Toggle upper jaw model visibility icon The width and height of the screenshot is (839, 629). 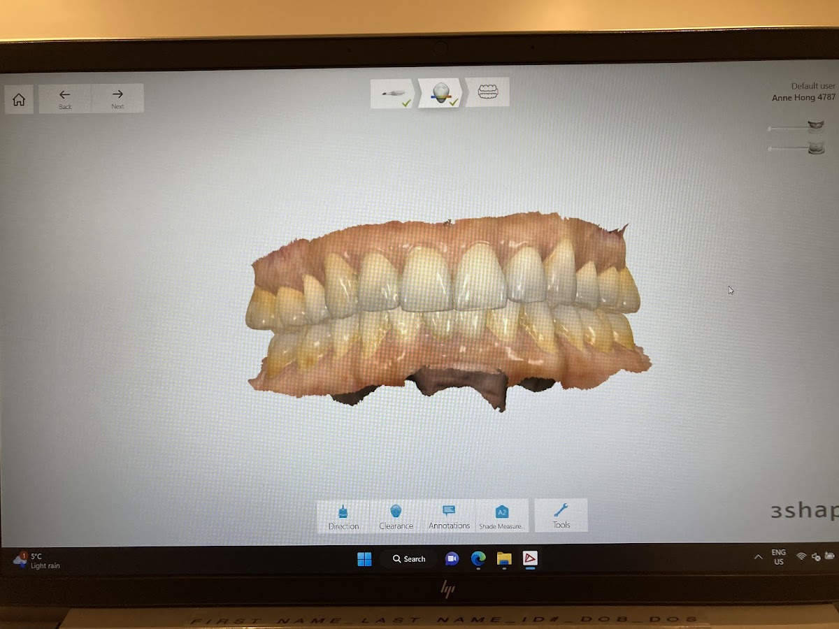click(x=816, y=127)
